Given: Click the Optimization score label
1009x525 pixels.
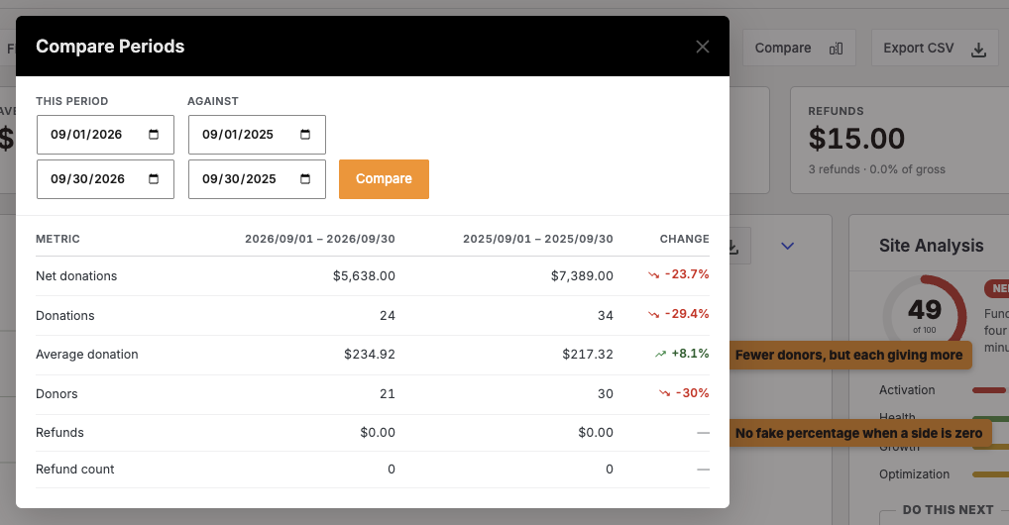Looking at the screenshot, I should [x=915, y=474].
